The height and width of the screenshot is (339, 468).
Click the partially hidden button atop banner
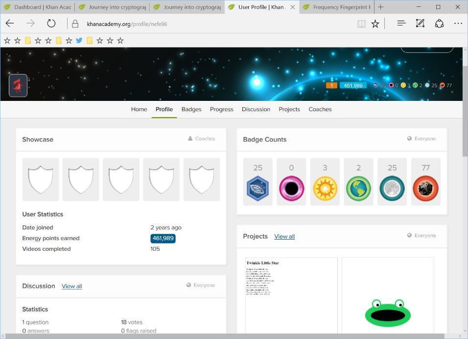(x=427, y=50)
